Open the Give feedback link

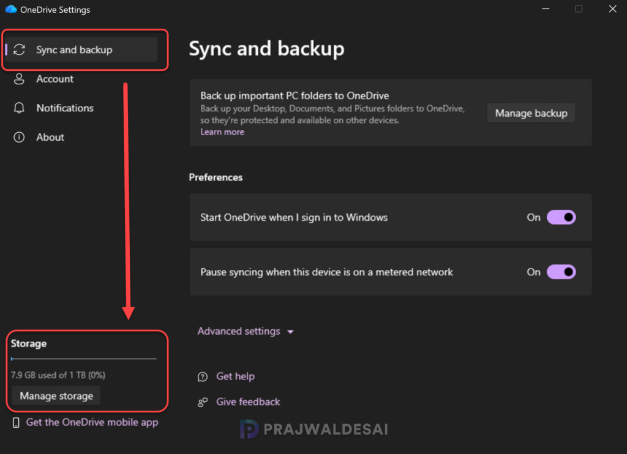coord(249,402)
